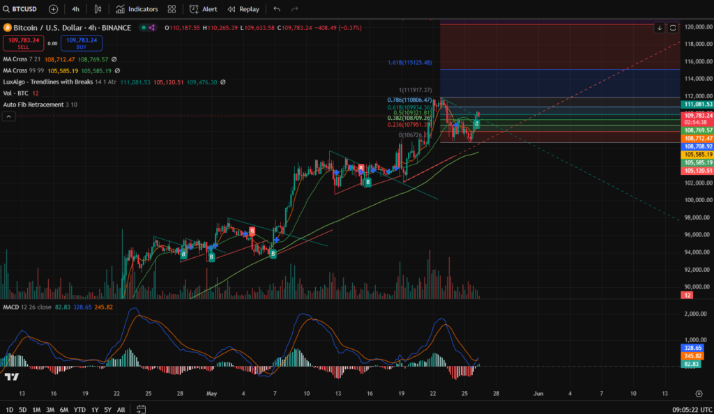Click the SELL 109,783.24 button
The height and width of the screenshot is (414, 714).
[x=24, y=43]
